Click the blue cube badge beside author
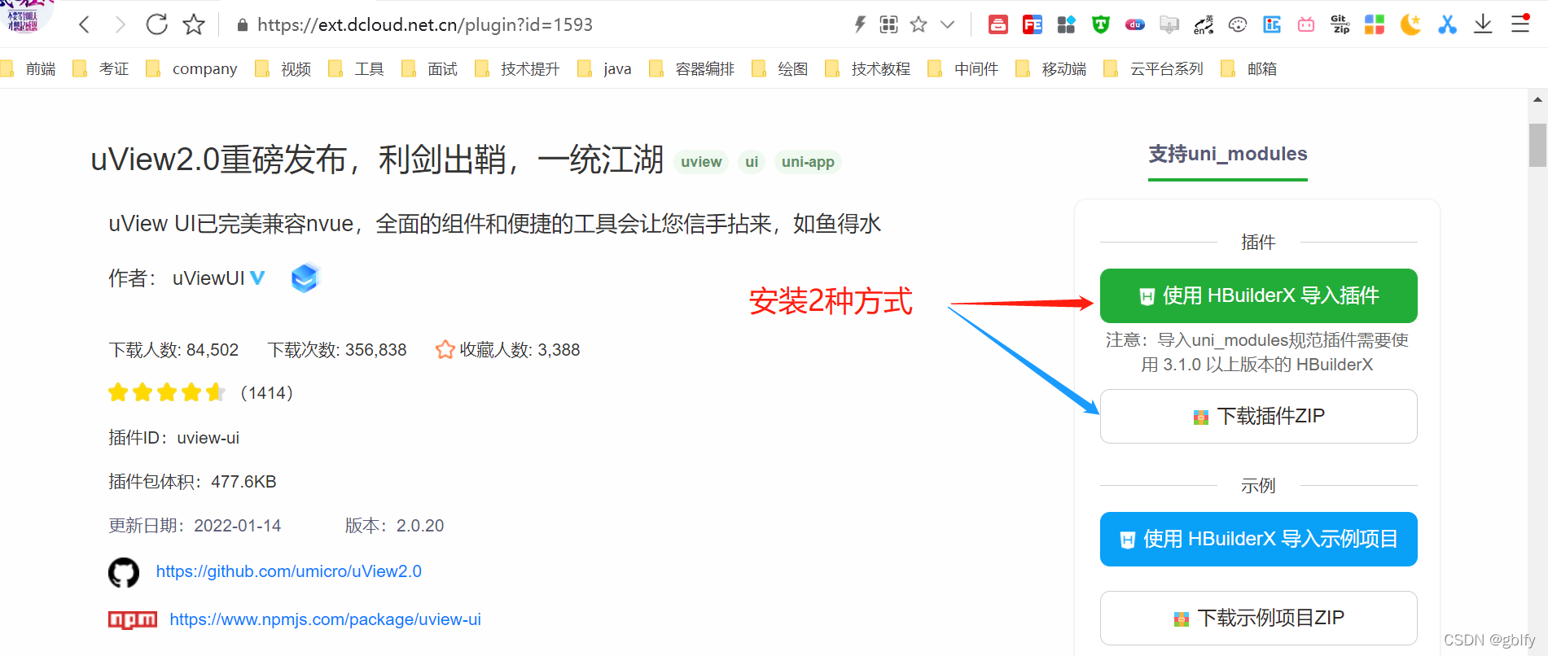This screenshot has width=1548, height=656. (x=305, y=278)
